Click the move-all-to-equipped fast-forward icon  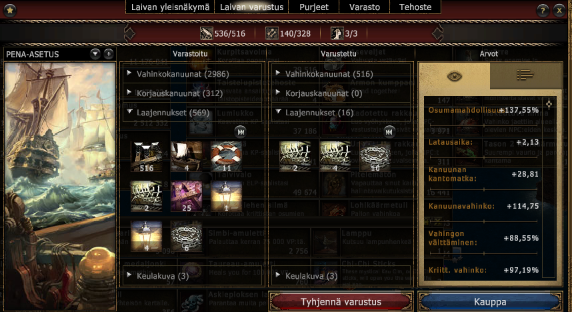tap(241, 132)
